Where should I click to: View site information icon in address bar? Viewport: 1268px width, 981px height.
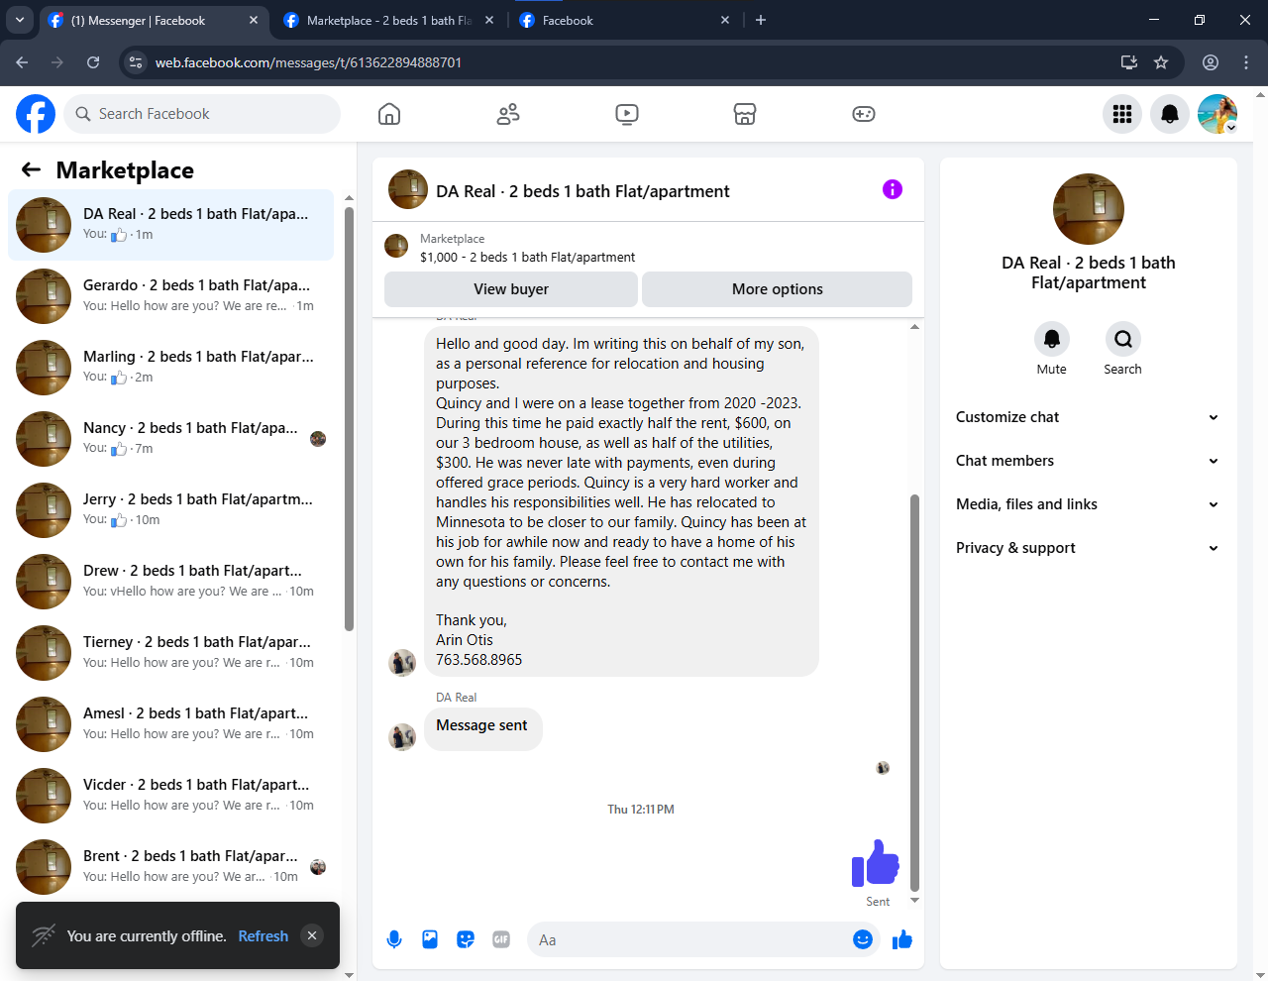(x=136, y=62)
